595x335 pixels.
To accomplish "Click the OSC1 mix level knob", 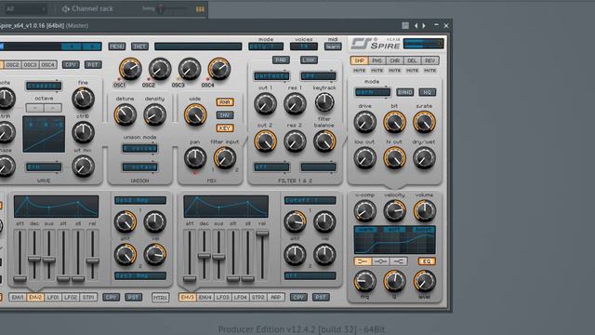I will click(130, 69).
